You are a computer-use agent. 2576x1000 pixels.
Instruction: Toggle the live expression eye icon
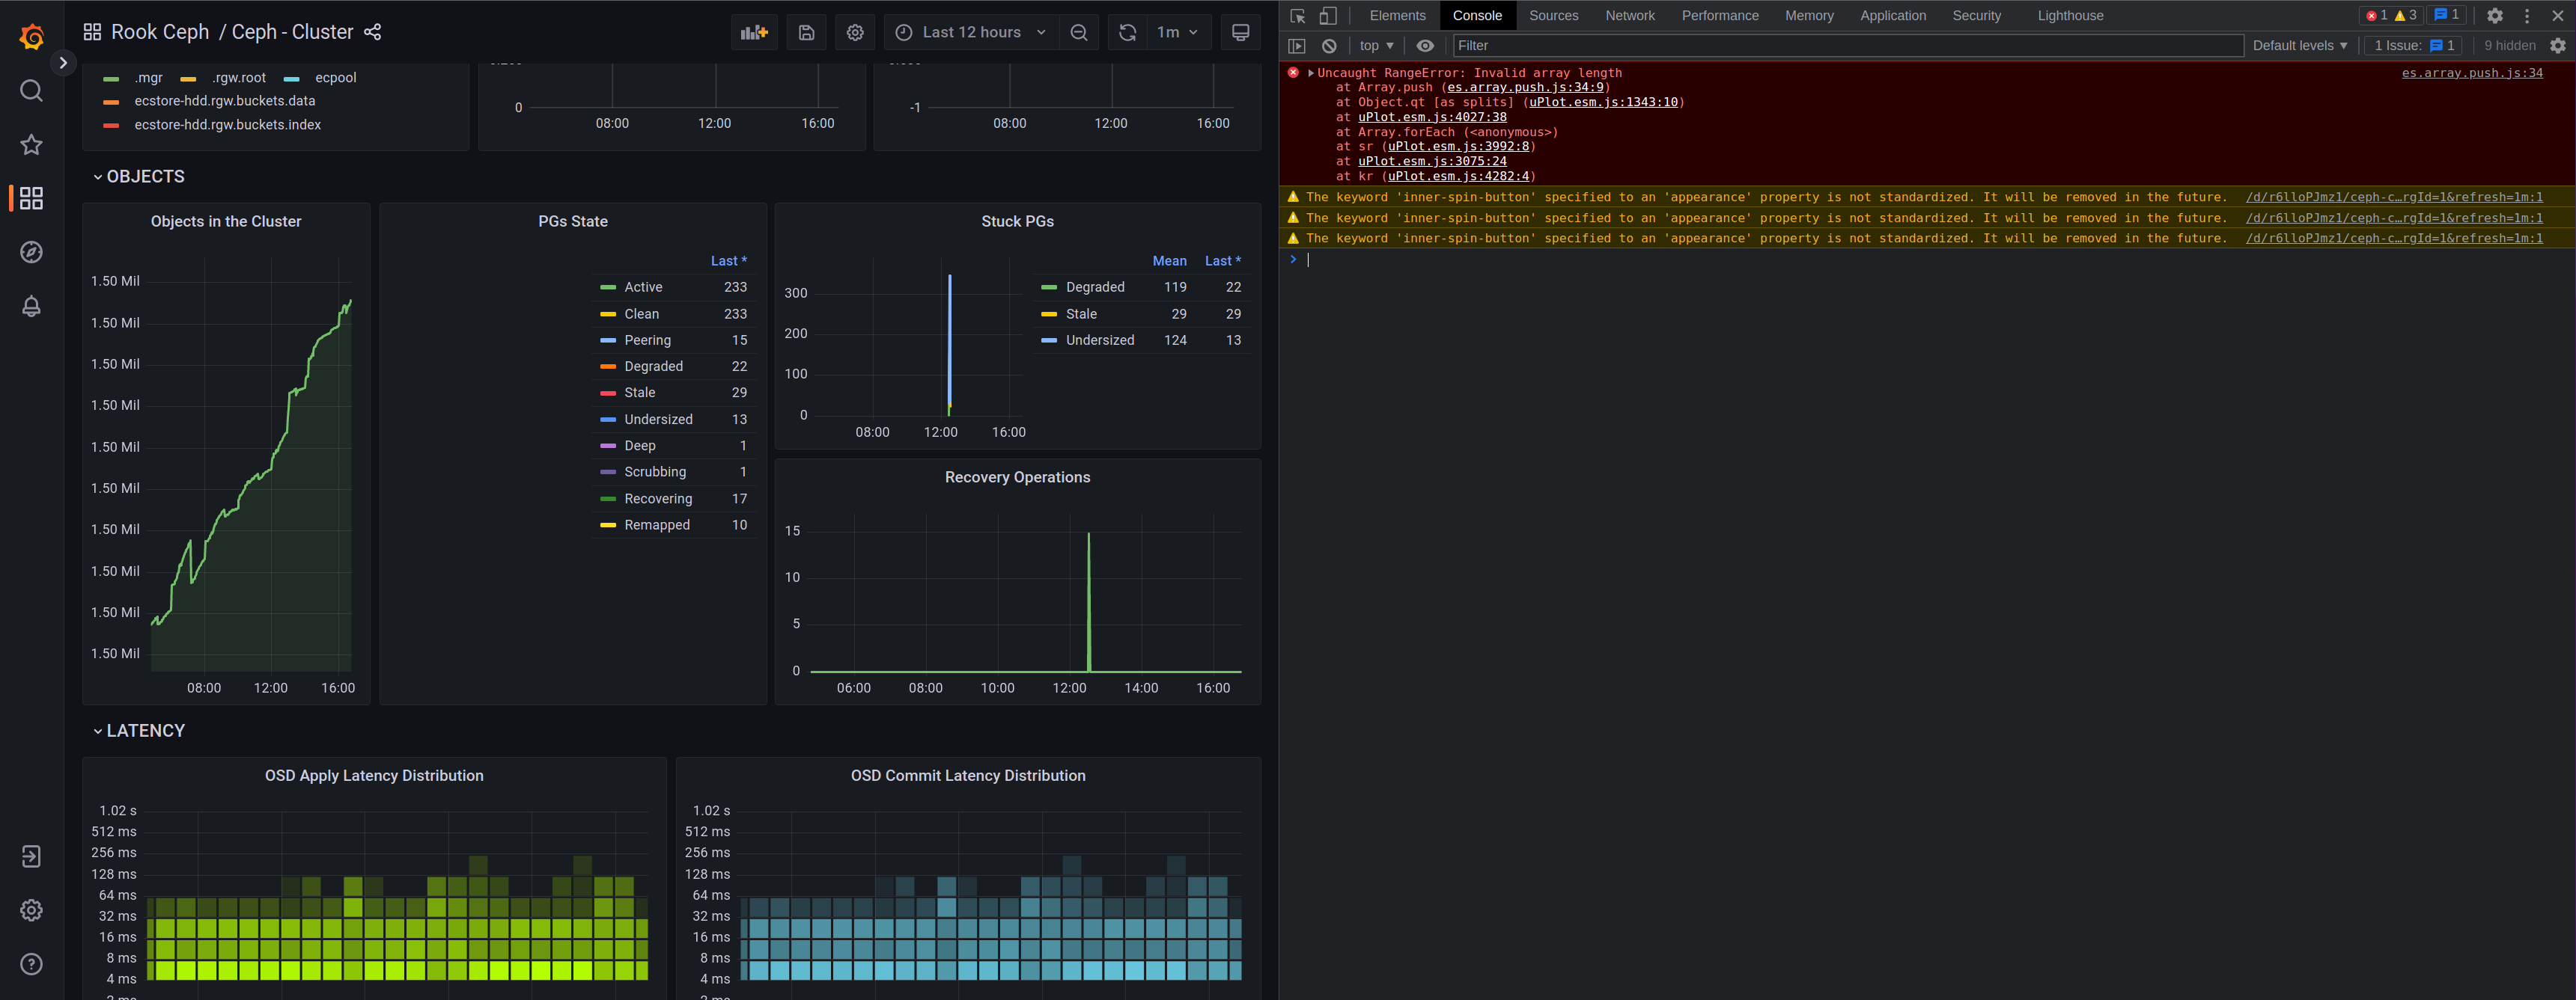click(1425, 45)
